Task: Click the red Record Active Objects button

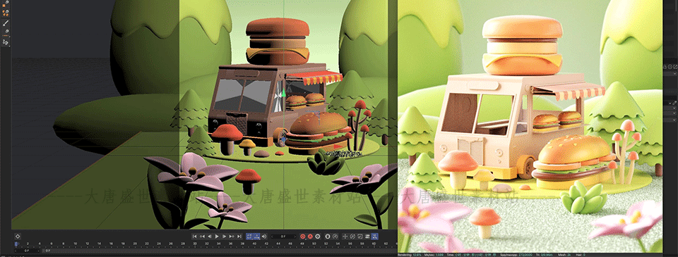Action: [303, 237]
